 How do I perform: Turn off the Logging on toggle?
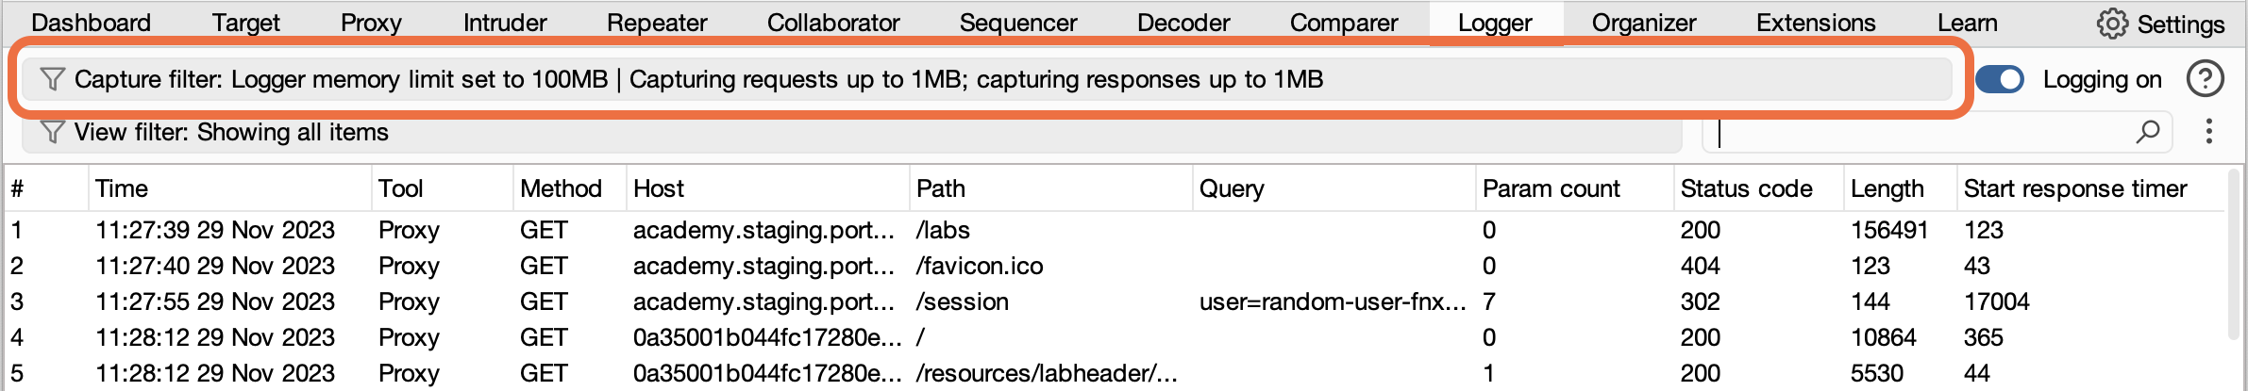point(1999,79)
